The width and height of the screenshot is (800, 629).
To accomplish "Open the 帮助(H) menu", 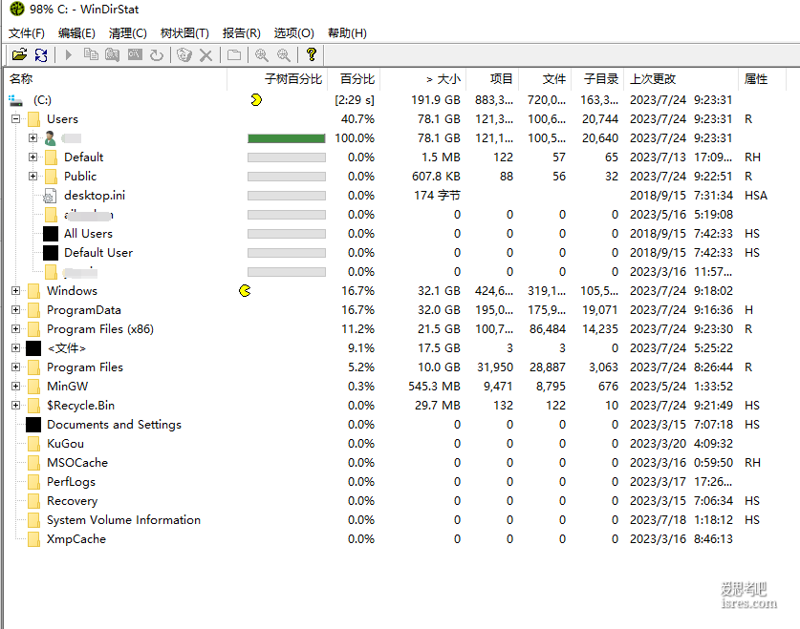I will tap(347, 33).
